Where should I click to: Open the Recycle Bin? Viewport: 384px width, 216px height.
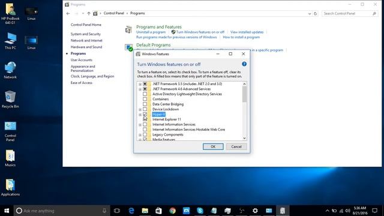(x=10, y=100)
